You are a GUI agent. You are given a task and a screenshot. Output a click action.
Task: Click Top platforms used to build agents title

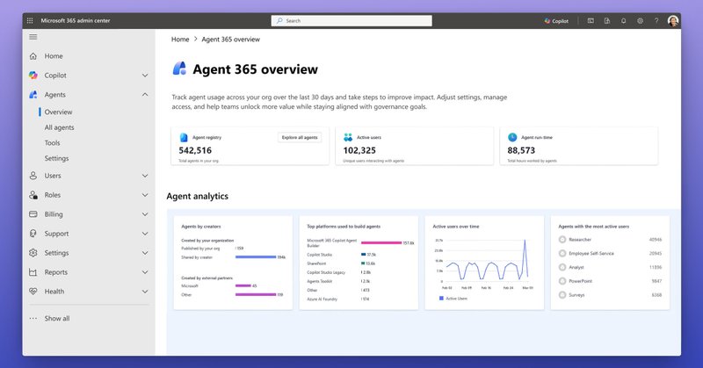[344, 227]
